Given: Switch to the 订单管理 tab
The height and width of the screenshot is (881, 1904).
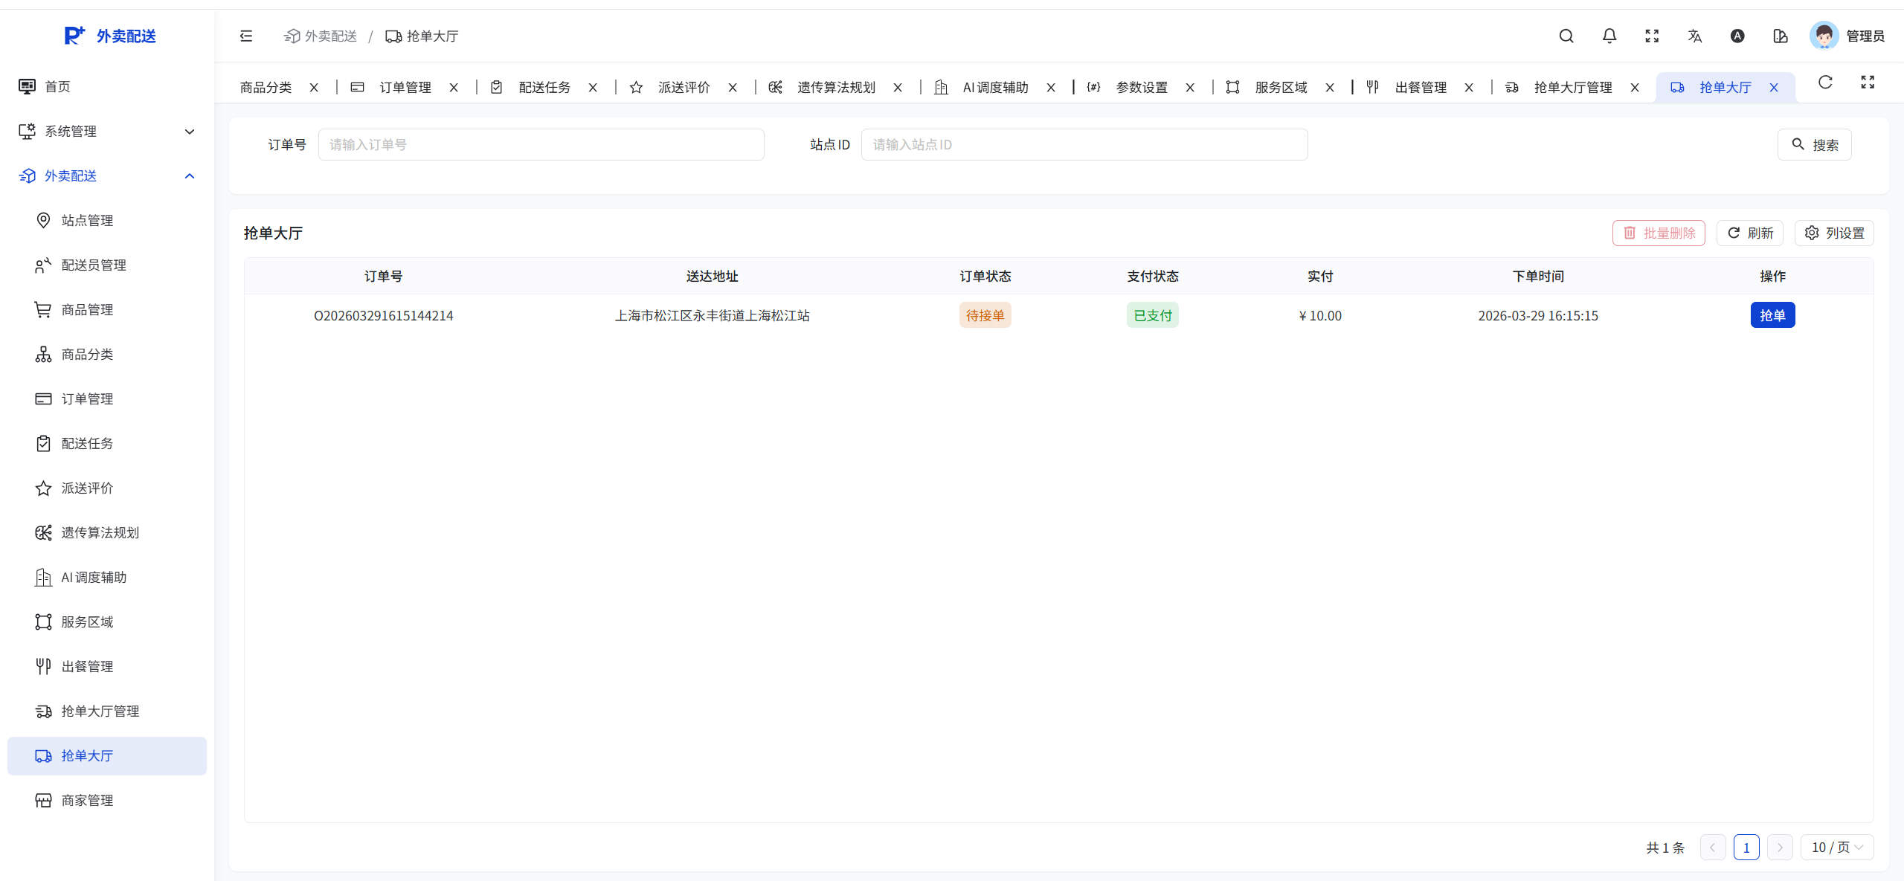Looking at the screenshot, I should 405,88.
